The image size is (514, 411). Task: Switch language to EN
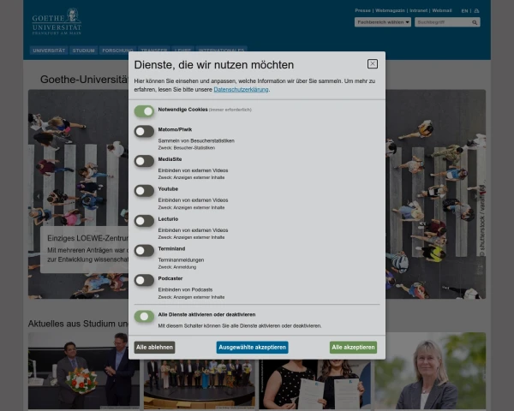pos(464,11)
